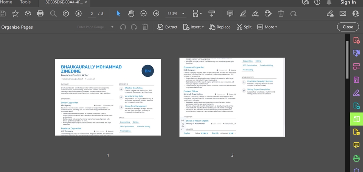Image resolution: width=363 pixels, height=172 pixels.
Task: Rotate pages clockwise in Organize bar
Action: tap(134, 27)
